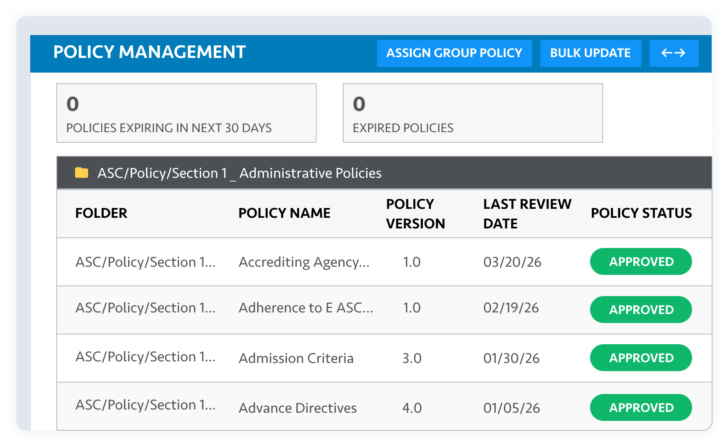
Task: Click folder cell in Adherence to E ASC row
Action: pos(146,308)
